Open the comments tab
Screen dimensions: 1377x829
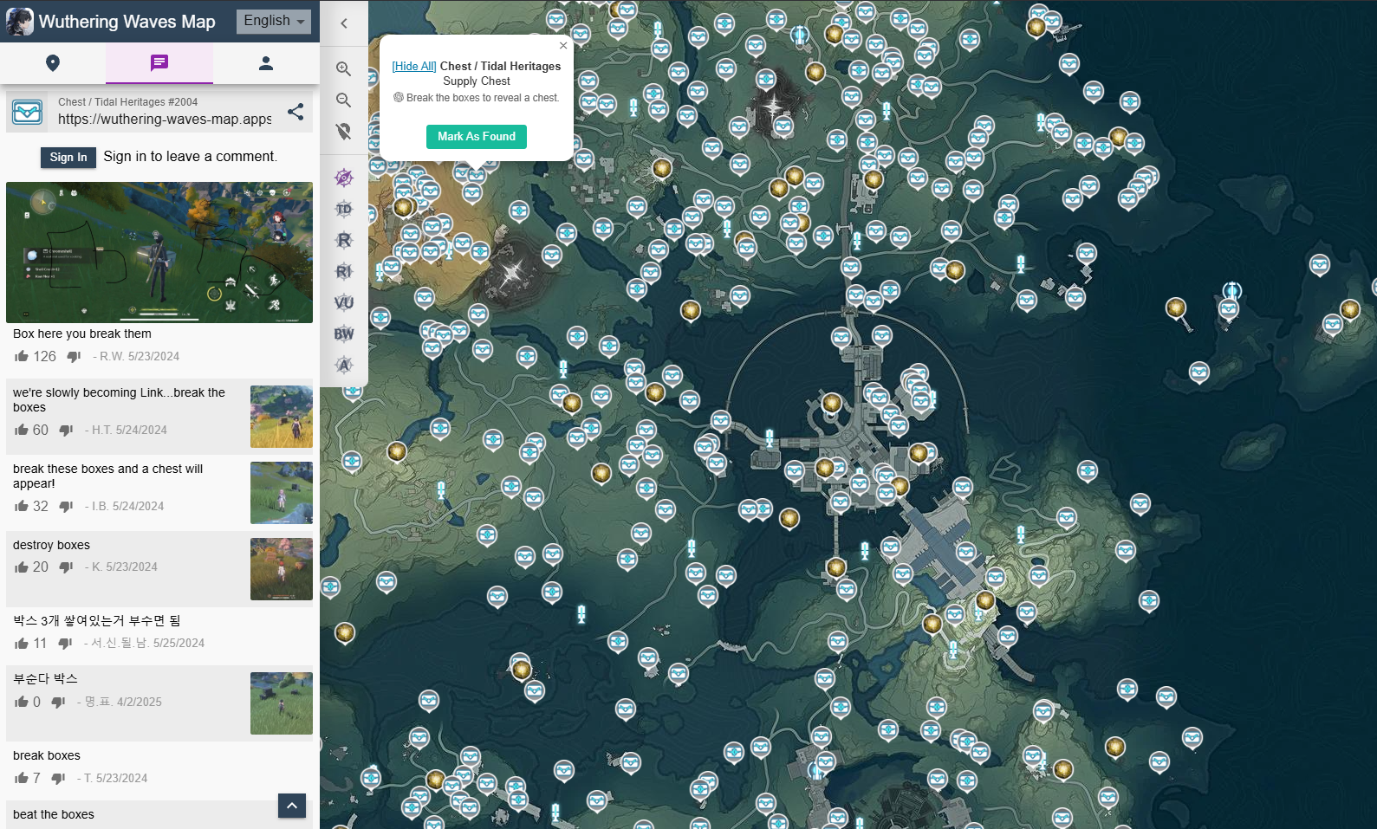(159, 63)
